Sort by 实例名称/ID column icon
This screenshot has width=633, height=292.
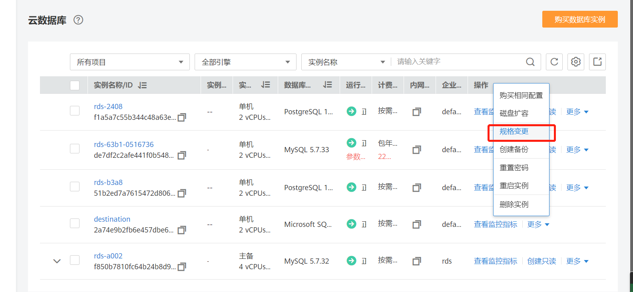[x=142, y=85]
